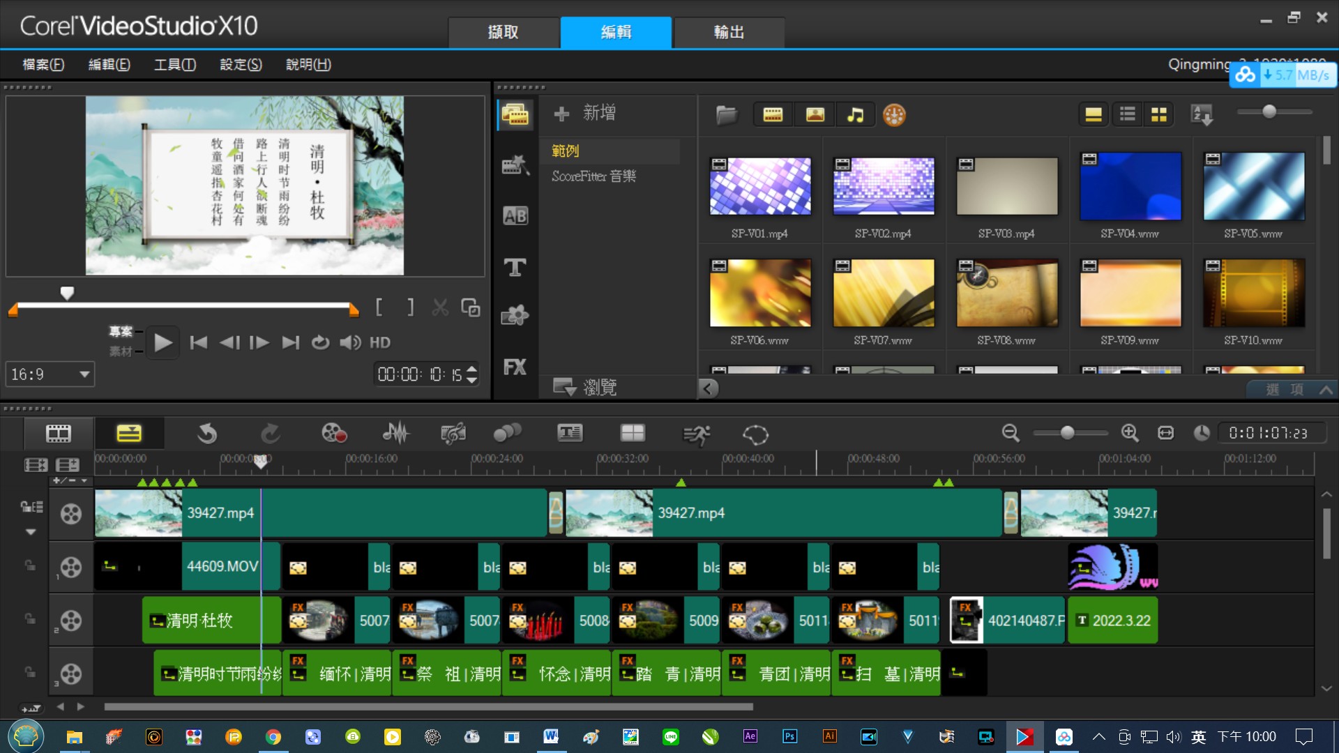This screenshot has width=1339, height=753.
Task: Click the 新增 add folder button
Action: [x=584, y=113]
